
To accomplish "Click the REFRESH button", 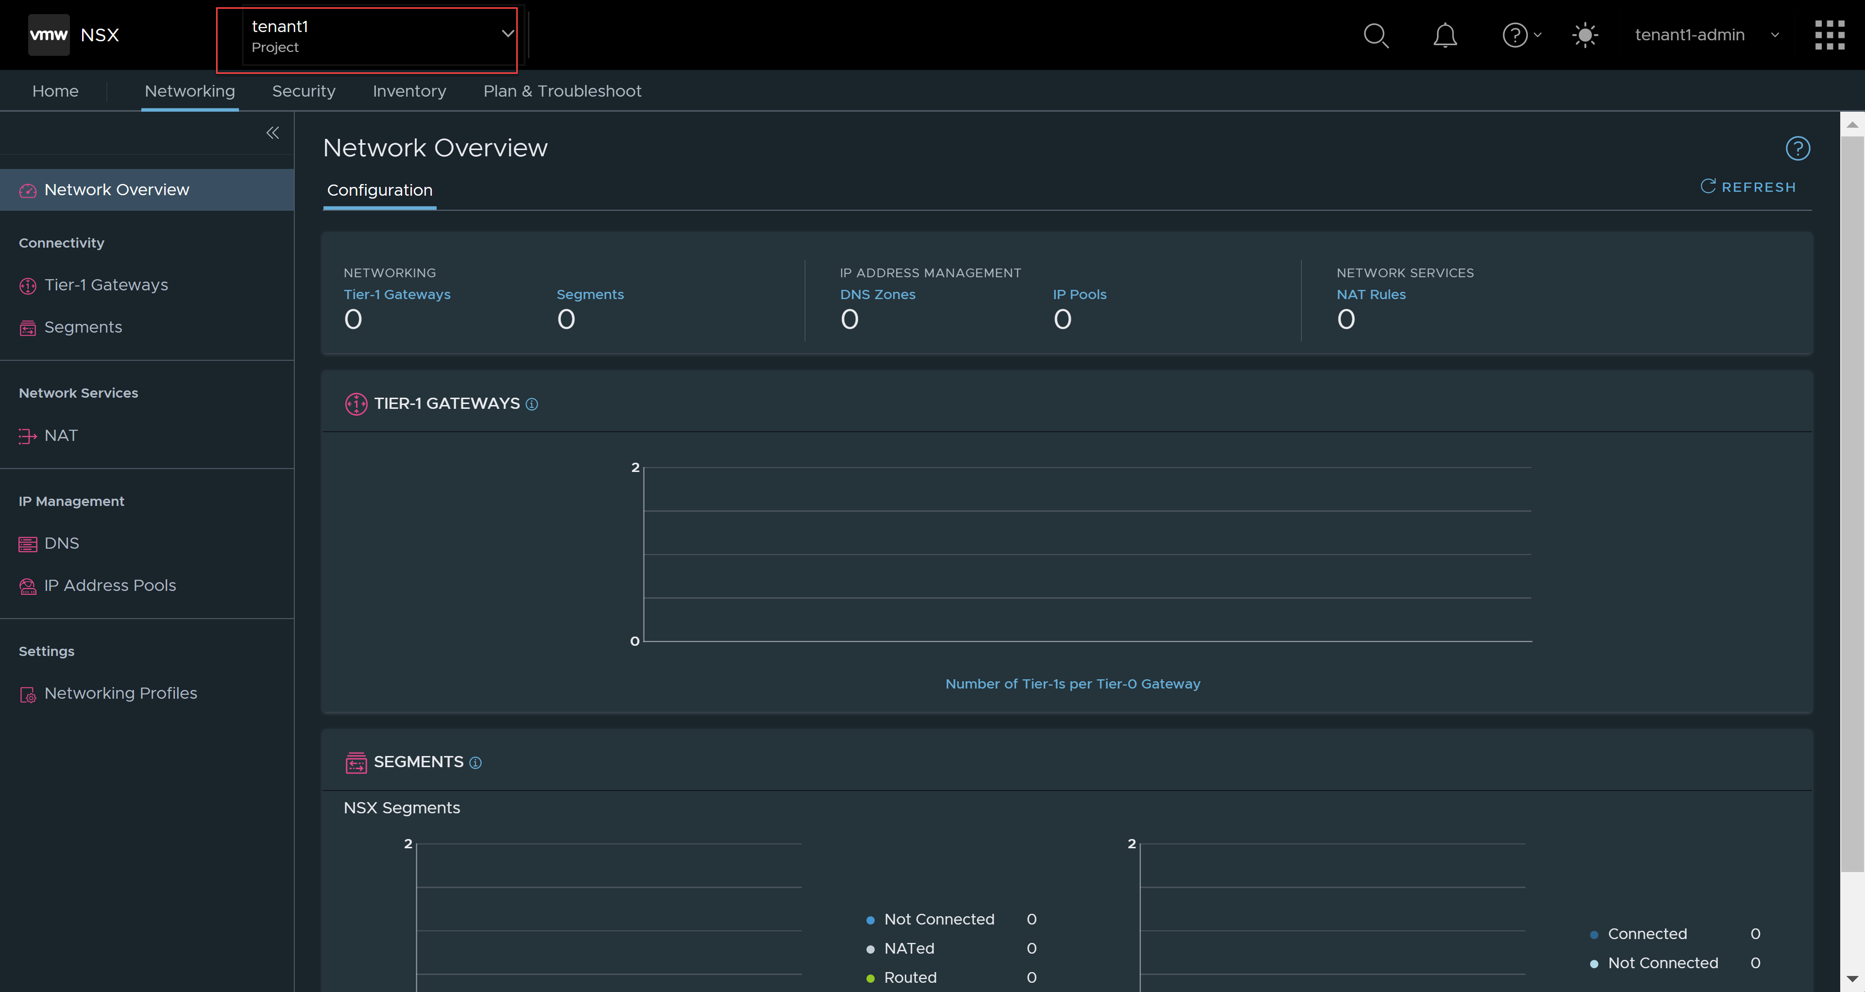I will pyautogui.click(x=1748, y=186).
